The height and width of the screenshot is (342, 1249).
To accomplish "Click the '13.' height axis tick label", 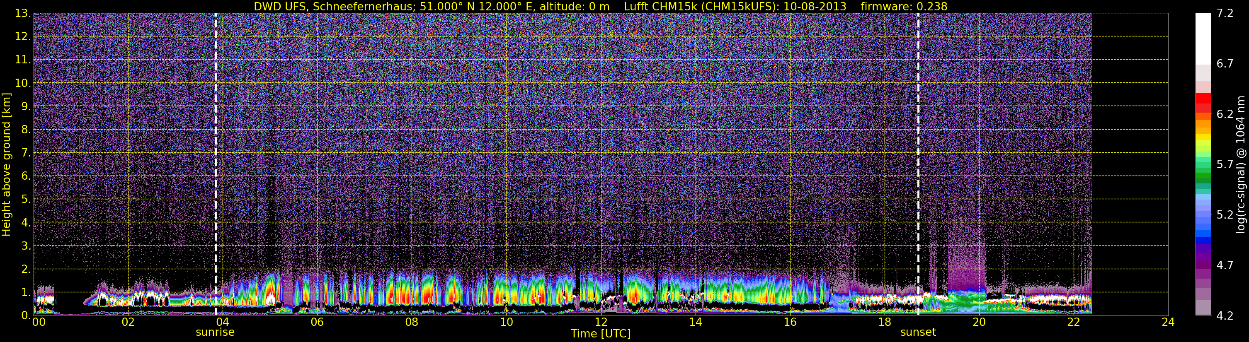I will pyautogui.click(x=23, y=13).
